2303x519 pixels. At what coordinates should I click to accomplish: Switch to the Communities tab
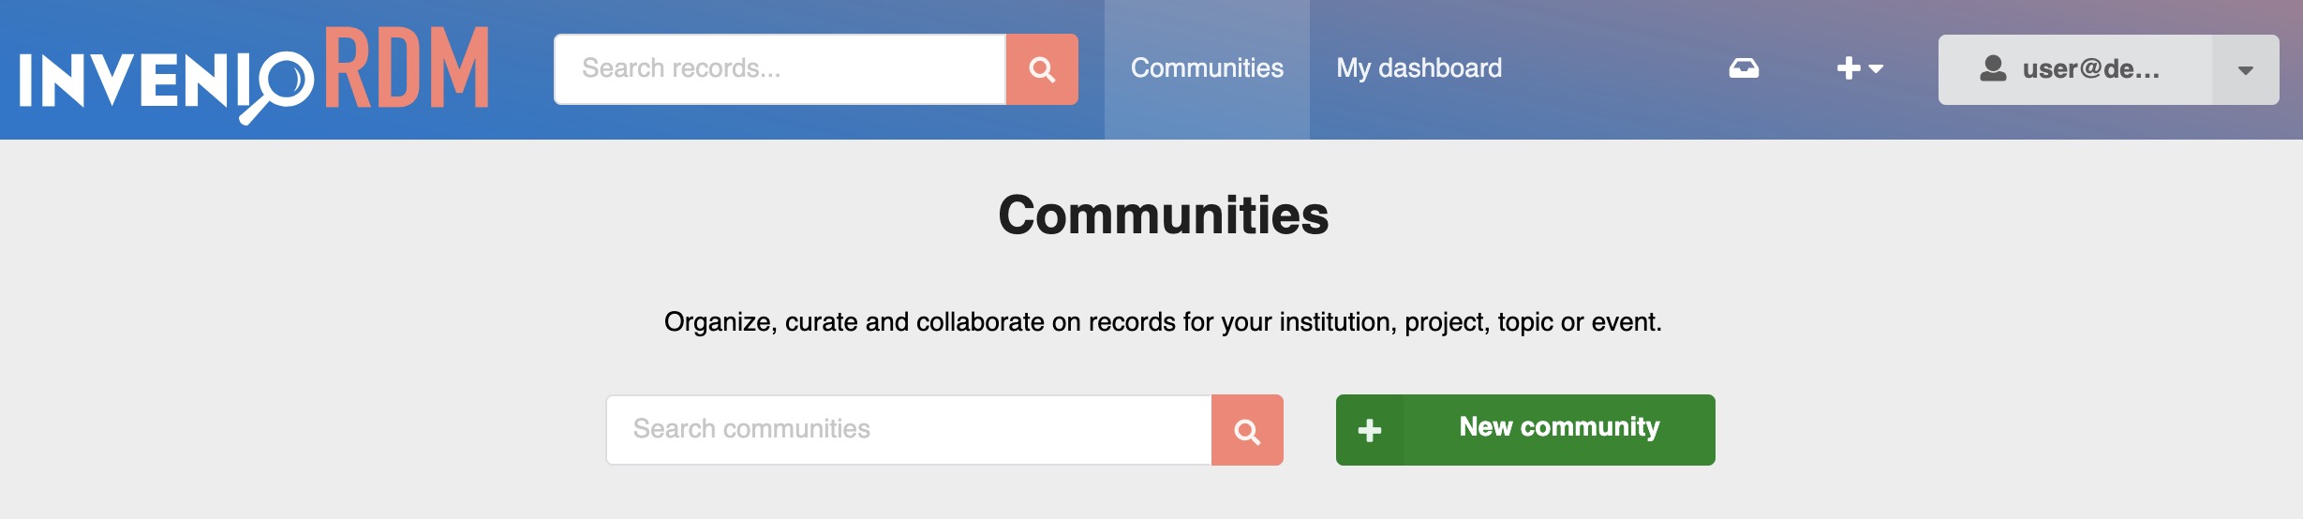[x=1207, y=69]
